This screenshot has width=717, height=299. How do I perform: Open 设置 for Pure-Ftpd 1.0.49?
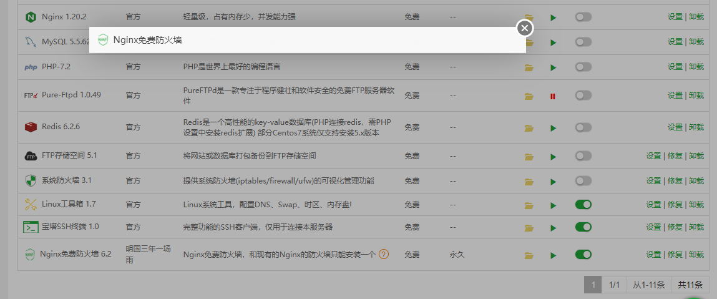tap(675, 95)
